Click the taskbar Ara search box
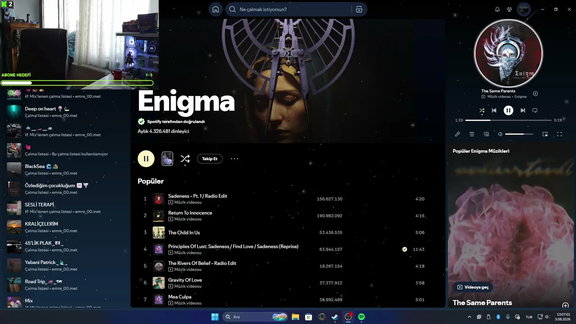This screenshot has height=324, width=576. [x=255, y=317]
